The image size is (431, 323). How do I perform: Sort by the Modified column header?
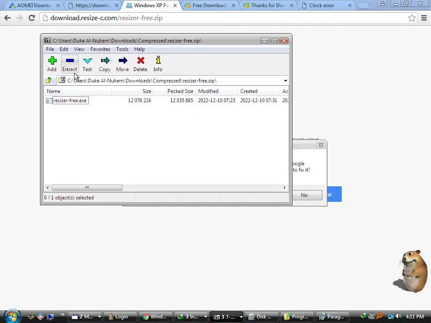[x=216, y=91]
